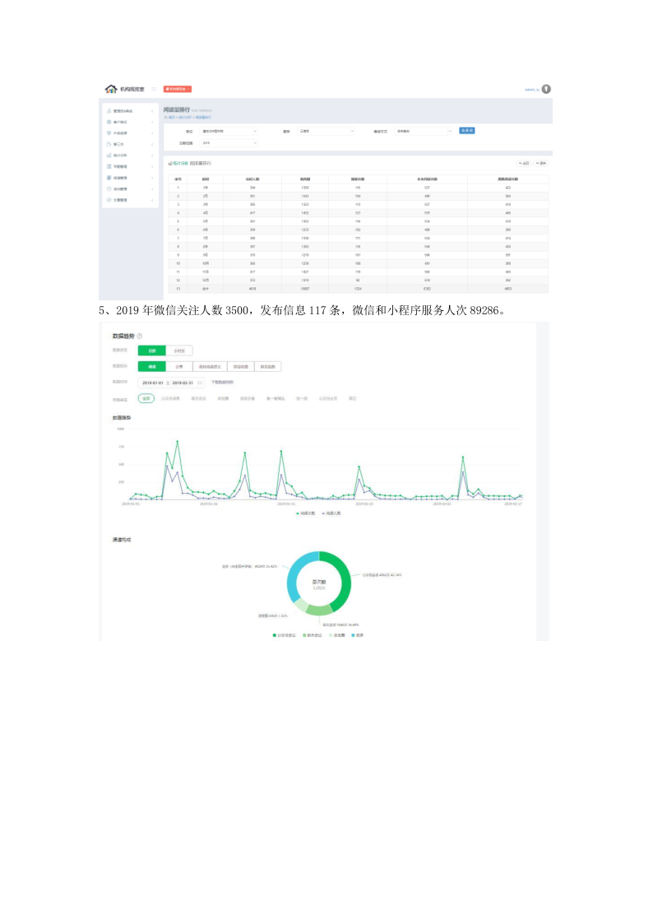Click the 专题管理 sidebar icon
Viewport: 653px width, 924px height.
coord(109,167)
